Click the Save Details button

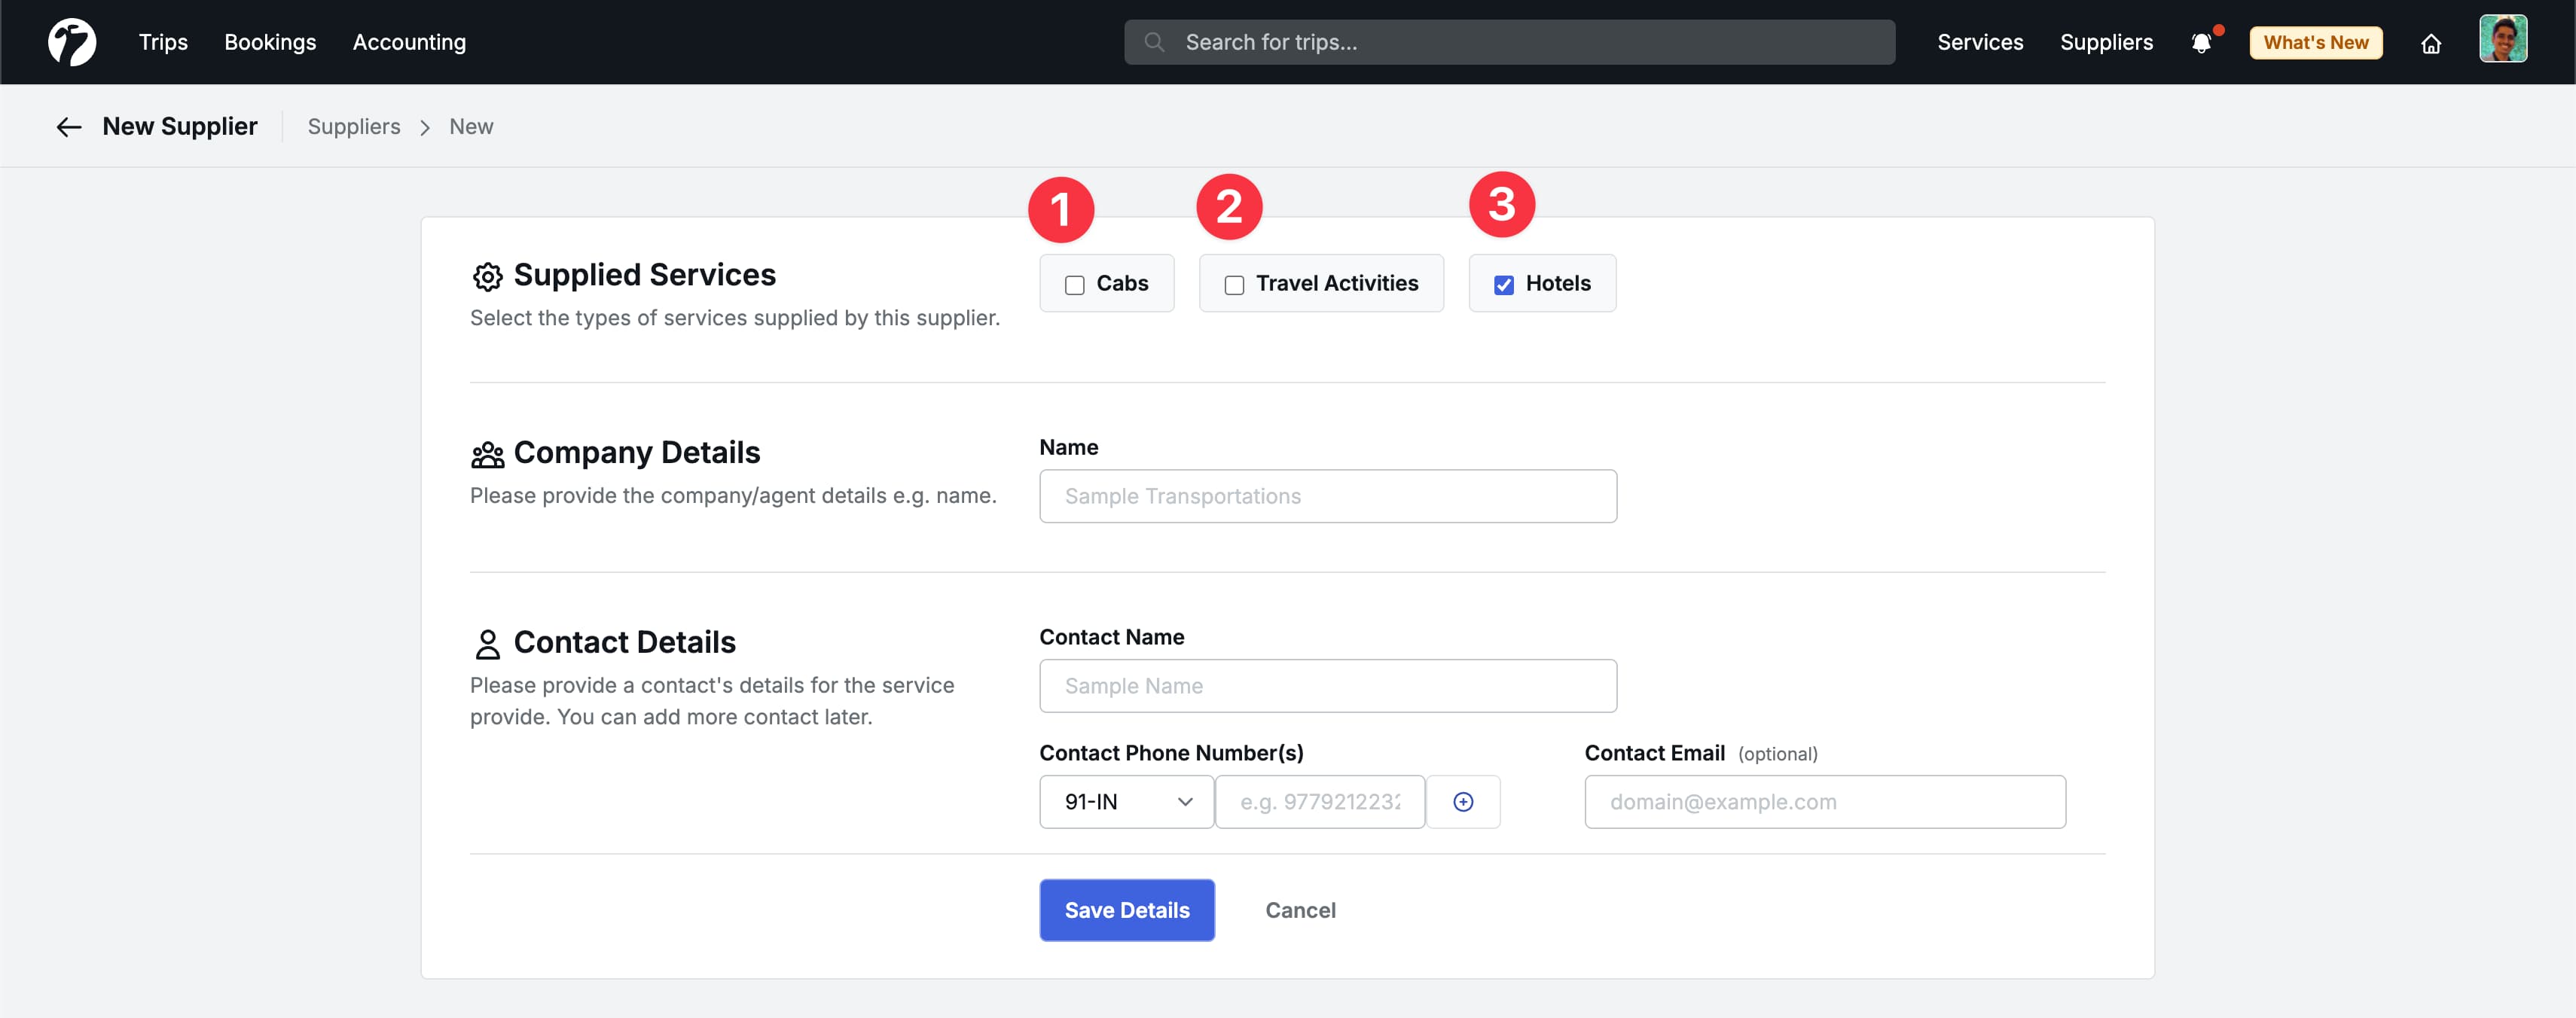coord(1126,910)
